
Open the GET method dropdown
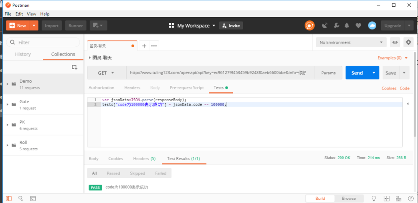(107, 73)
